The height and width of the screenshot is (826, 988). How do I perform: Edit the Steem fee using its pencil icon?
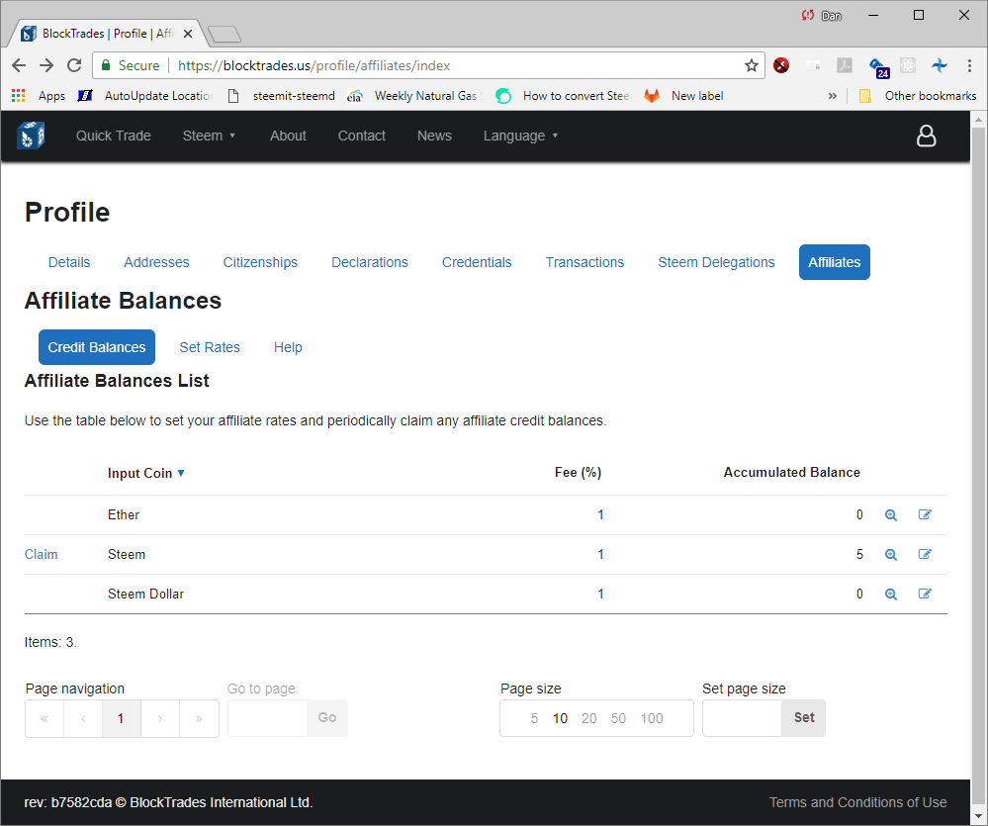pos(925,554)
